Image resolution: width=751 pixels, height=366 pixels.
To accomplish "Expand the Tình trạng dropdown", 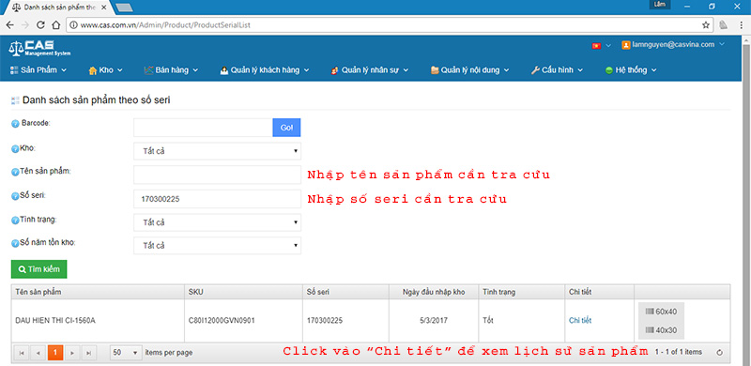I will [218, 222].
